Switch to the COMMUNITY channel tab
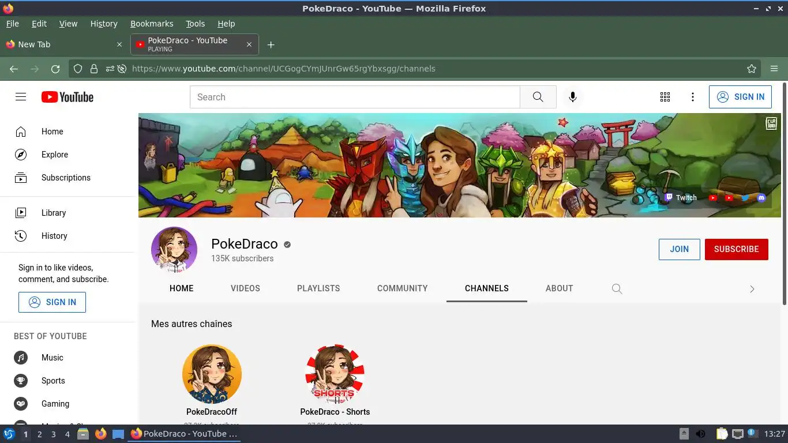Image resolution: width=788 pixels, height=443 pixels. 403,288
